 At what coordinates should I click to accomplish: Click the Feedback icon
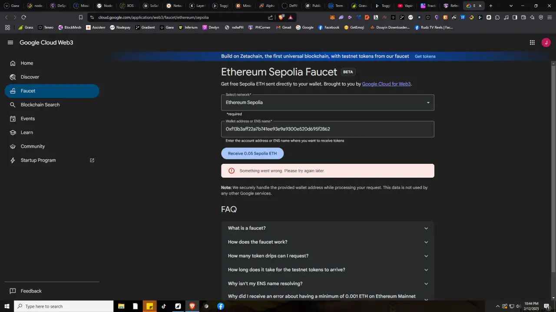click(x=13, y=291)
